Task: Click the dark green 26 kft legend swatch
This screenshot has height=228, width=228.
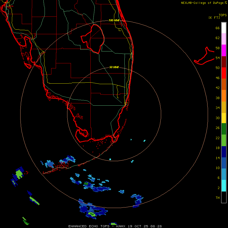Action: coord(224,129)
